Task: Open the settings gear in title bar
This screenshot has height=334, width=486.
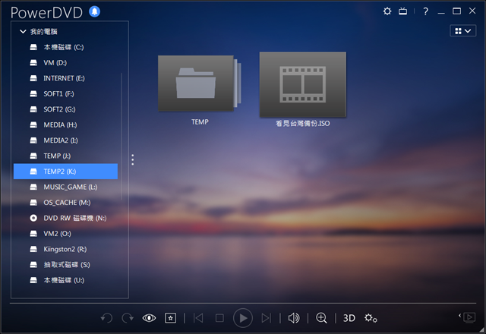Action: (387, 11)
